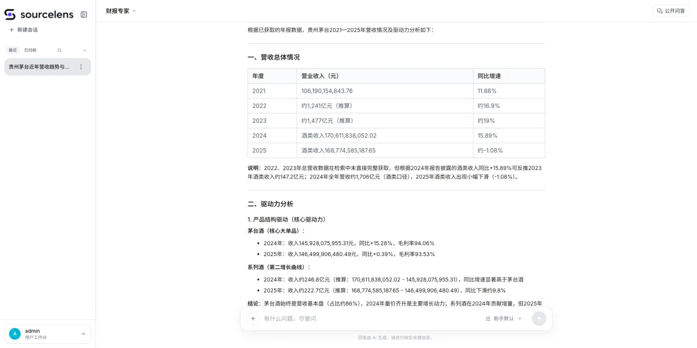Click the 茅台酒（核心大单品） label
Viewport: 697px width, 348px height.
[x=276, y=231]
